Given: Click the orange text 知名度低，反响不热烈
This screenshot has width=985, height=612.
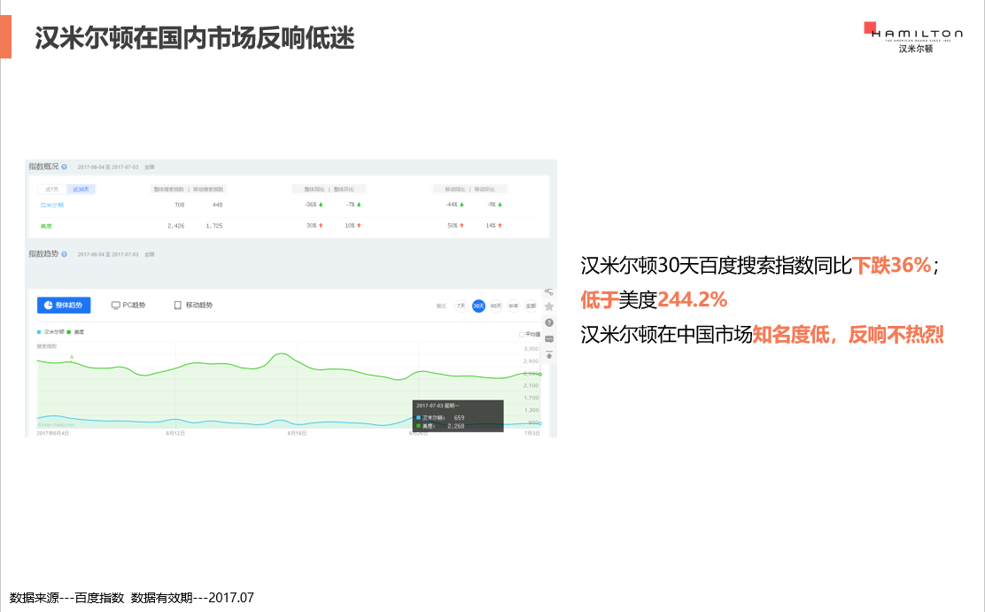Looking at the screenshot, I should pos(848,334).
